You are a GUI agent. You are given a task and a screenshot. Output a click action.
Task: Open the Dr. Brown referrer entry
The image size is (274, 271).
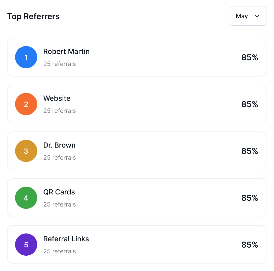pos(59,145)
